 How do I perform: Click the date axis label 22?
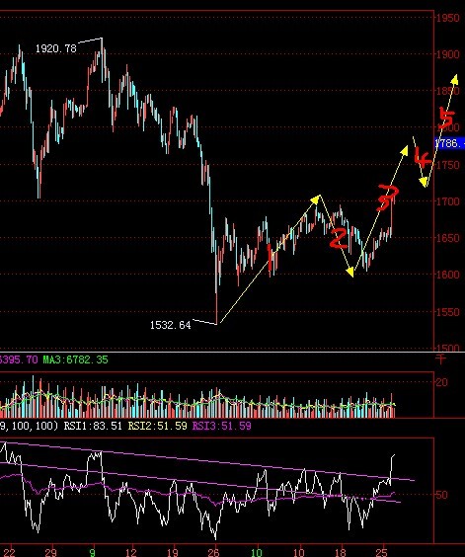tap(10, 552)
